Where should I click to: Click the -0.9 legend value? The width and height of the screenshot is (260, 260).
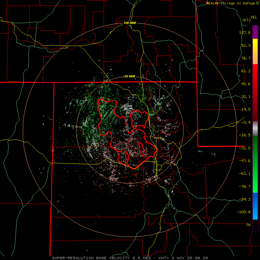(246, 122)
